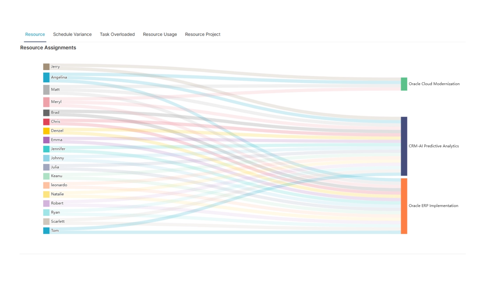
Task: Open the Resource Project tab
Action: pyautogui.click(x=203, y=35)
